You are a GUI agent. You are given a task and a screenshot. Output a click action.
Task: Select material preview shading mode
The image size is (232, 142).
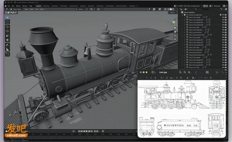[173, 9]
